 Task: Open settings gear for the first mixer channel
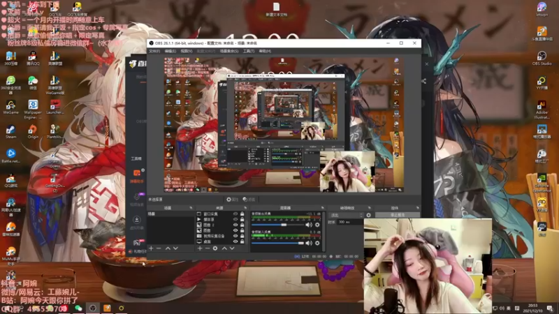pos(317,225)
